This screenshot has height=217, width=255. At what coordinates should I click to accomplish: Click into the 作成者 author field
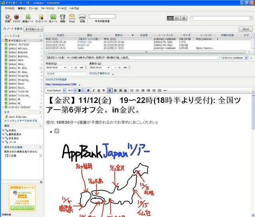pos(66,74)
